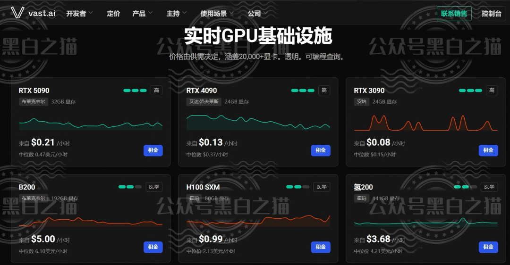510x265 pixels.
Task: Click the RTX 5090 price chart
Action: (x=91, y=124)
